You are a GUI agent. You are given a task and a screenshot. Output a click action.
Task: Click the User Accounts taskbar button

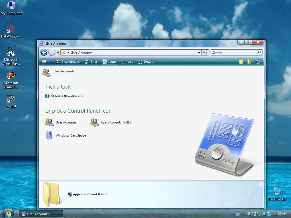(x=41, y=214)
